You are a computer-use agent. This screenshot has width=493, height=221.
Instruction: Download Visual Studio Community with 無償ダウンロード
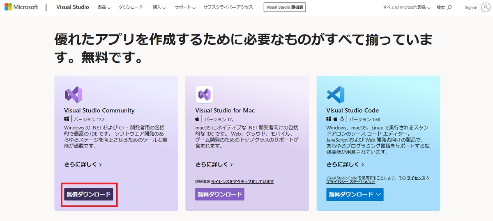pos(89,194)
